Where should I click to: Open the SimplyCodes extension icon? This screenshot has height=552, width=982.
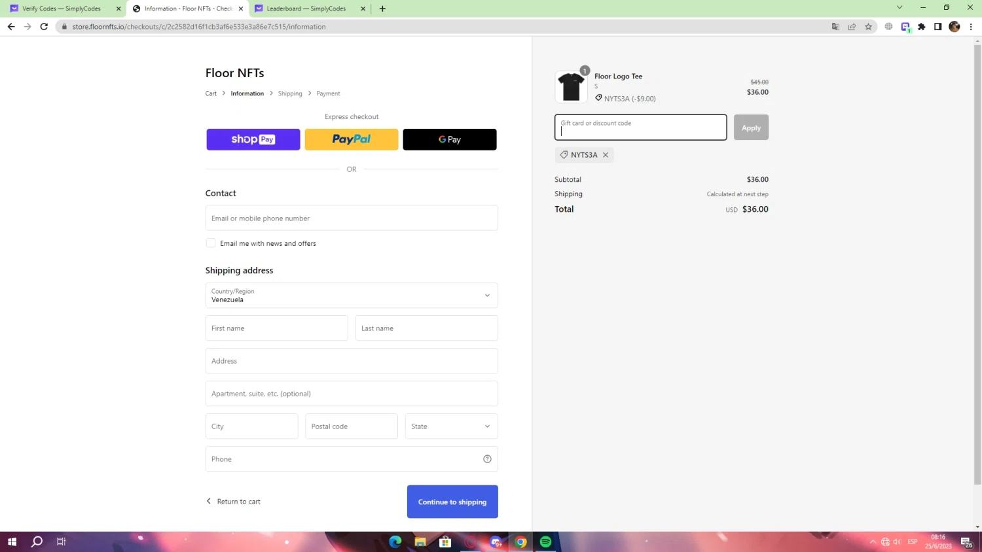click(x=905, y=27)
